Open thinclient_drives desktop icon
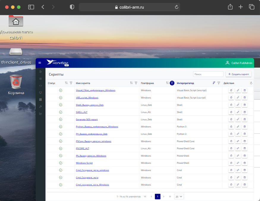The width and height of the screenshot is (260, 201). coord(16,56)
